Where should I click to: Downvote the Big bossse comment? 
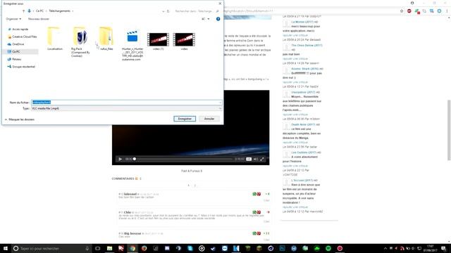[259, 233]
